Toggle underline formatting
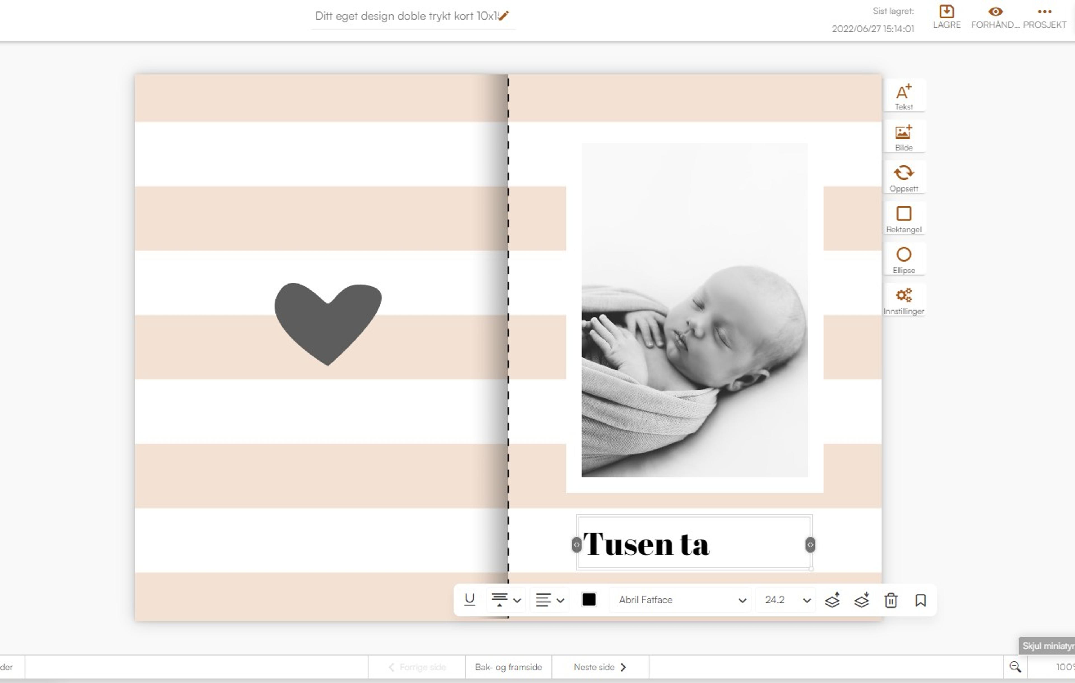1075x683 pixels. (469, 600)
